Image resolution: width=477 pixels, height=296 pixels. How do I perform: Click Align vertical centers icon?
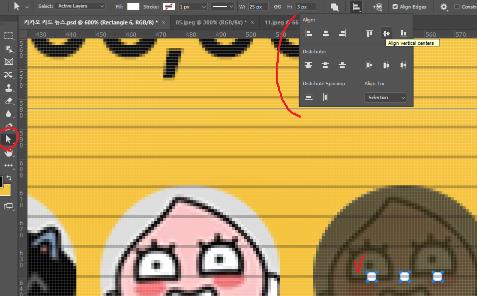point(387,33)
